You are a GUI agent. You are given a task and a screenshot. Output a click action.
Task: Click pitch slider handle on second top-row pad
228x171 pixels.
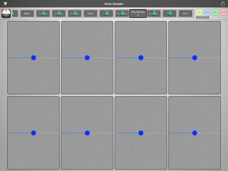click(x=87, y=58)
